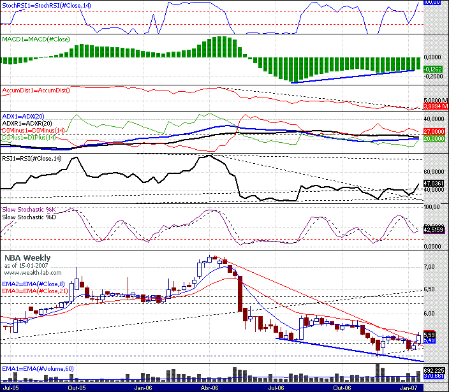Click the MACD1=MACD(#Close) pane label
Viewport: 449px width, 392px height.
tap(36, 40)
